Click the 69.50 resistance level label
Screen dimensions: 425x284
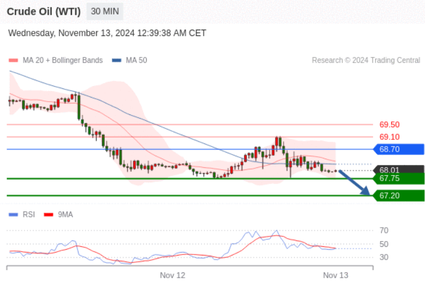coord(389,124)
